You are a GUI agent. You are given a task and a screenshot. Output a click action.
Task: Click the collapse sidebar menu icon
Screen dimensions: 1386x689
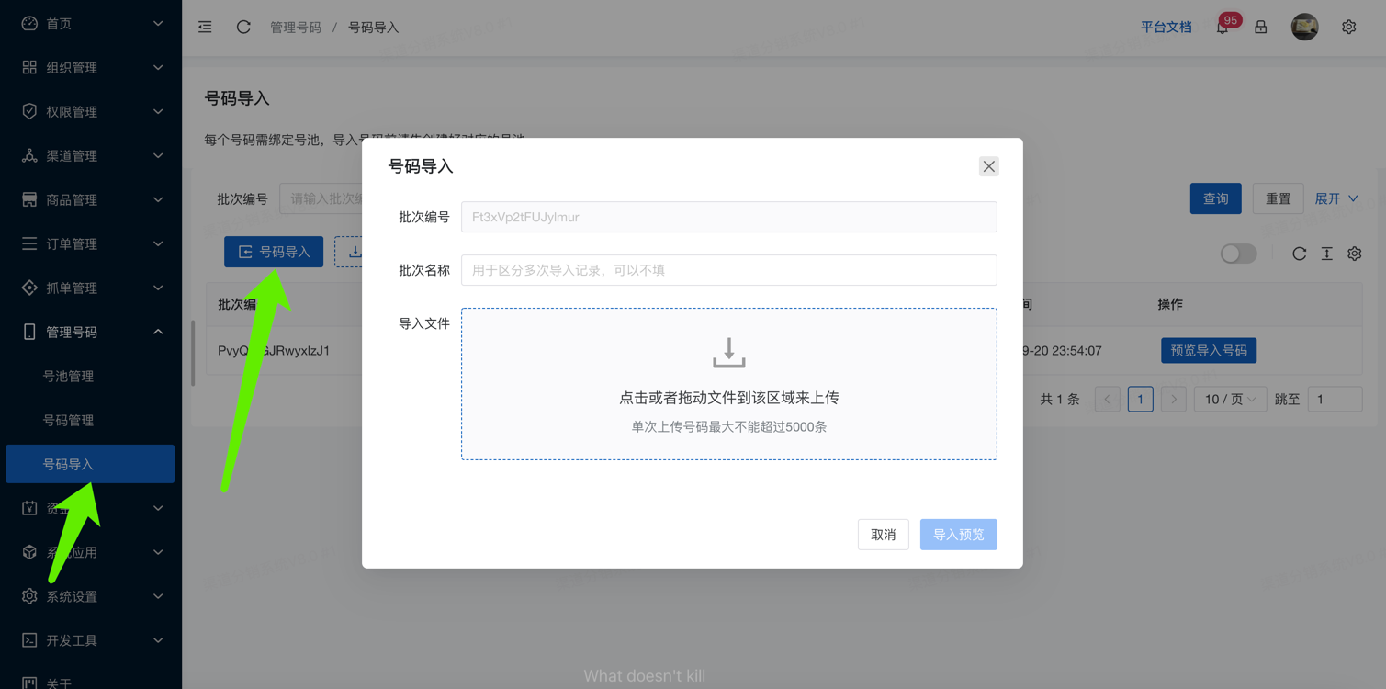tap(205, 28)
